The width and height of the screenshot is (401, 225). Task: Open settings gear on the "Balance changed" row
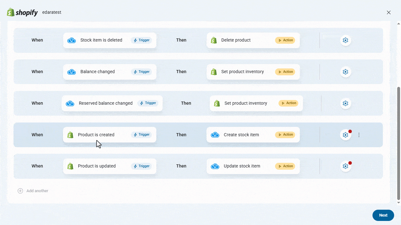(345, 72)
